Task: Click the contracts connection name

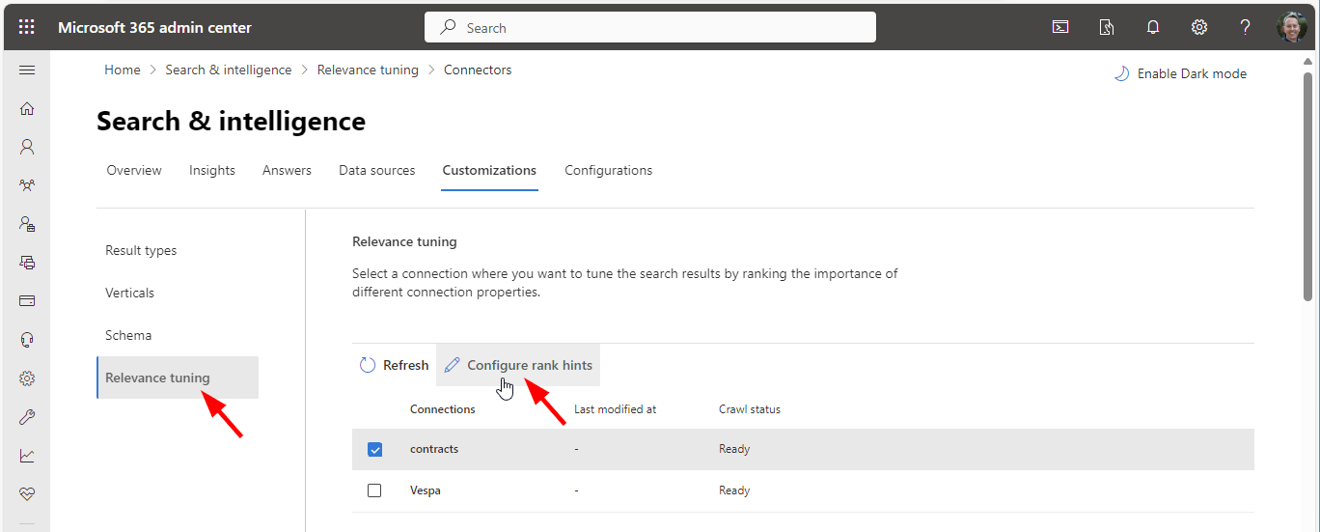Action: [434, 449]
